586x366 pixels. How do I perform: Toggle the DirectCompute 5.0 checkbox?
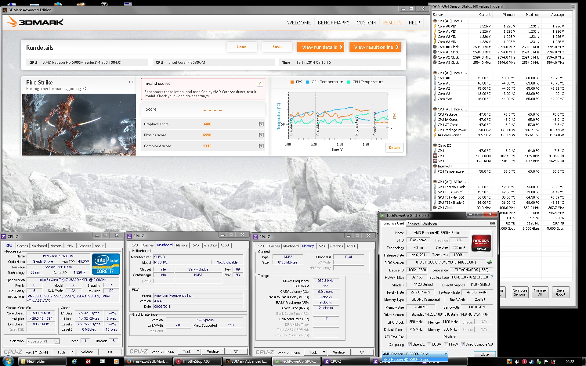[463, 344]
